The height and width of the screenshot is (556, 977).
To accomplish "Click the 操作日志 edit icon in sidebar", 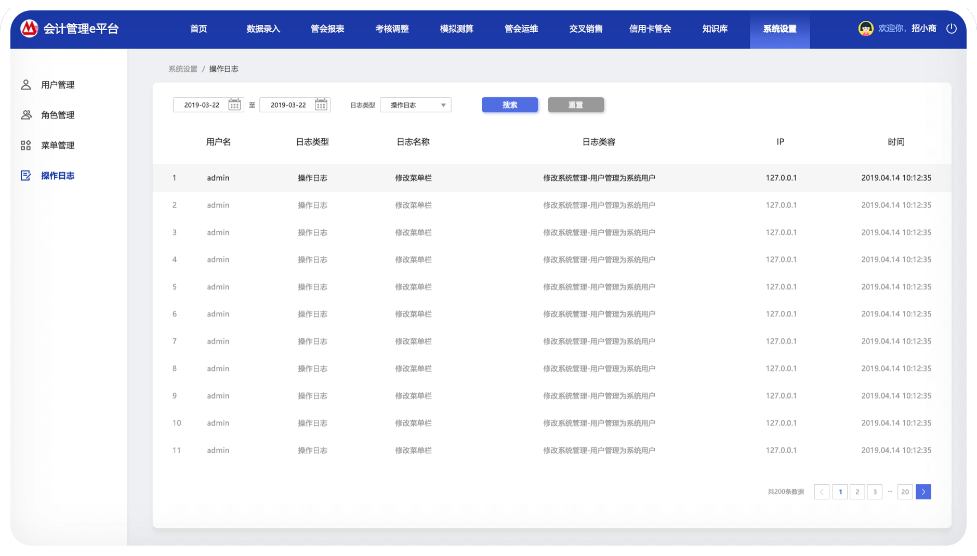I will coord(26,176).
